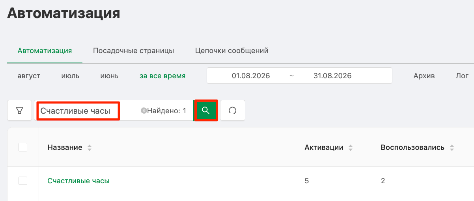Image resolution: width=474 pixels, height=201 pixels.
Task: Select the за все время period
Action: (x=162, y=76)
